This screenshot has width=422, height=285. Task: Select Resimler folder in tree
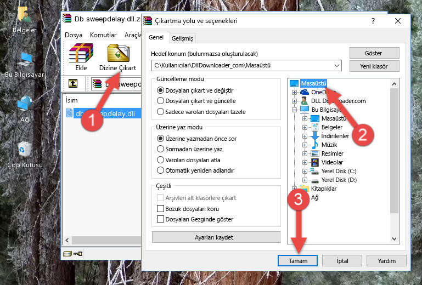pos(333,153)
